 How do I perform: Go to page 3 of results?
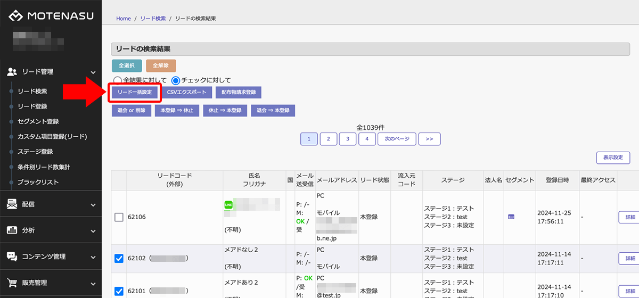(x=348, y=139)
